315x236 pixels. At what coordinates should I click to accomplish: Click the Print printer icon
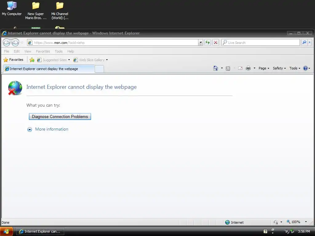coord(248,68)
